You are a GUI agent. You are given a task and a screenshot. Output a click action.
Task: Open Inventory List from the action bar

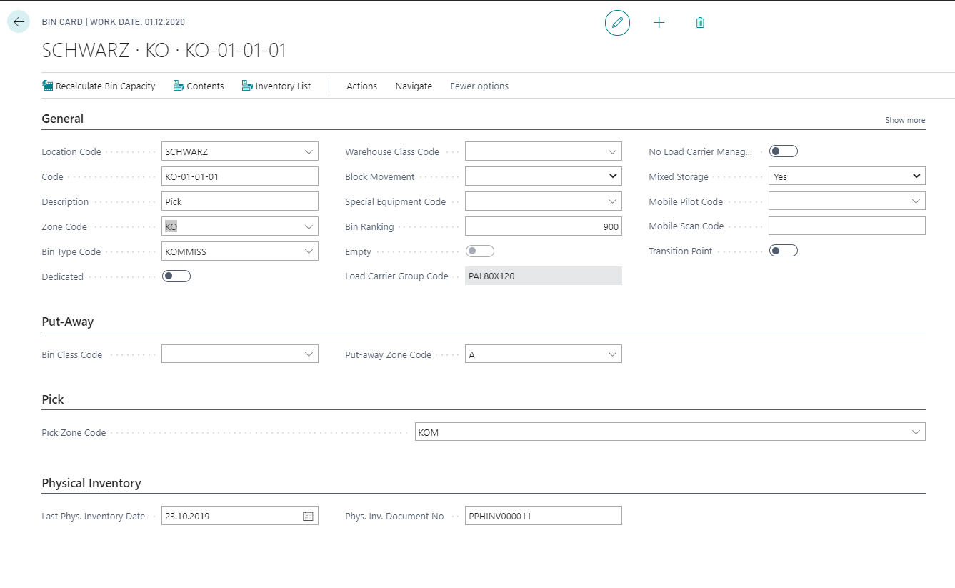276,86
